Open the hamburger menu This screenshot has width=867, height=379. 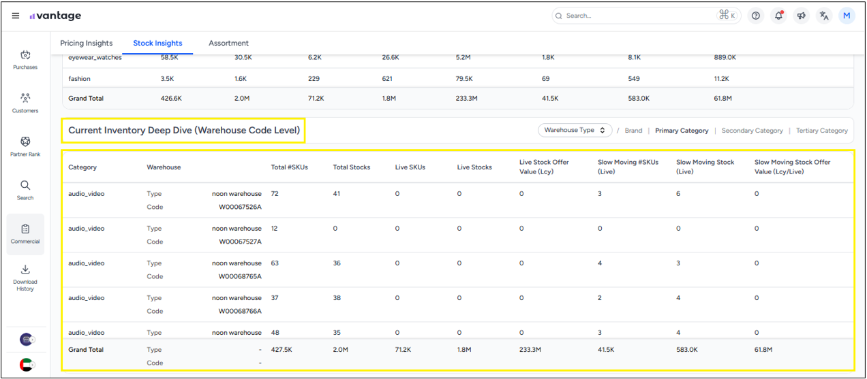click(16, 16)
